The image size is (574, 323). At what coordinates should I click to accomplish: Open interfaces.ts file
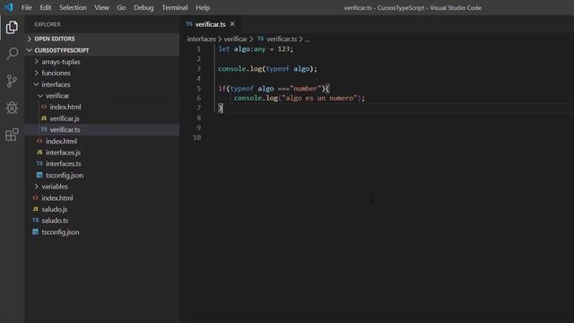point(102,163)
